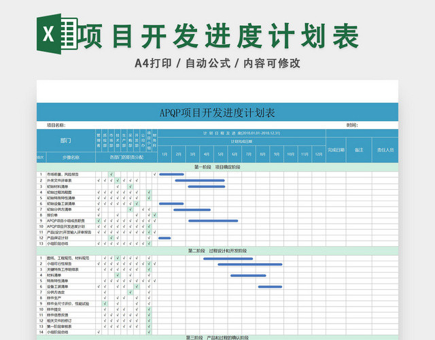
Task: Click the Gantt bar for 设备工装清单 in phase two
Action: 271,287
